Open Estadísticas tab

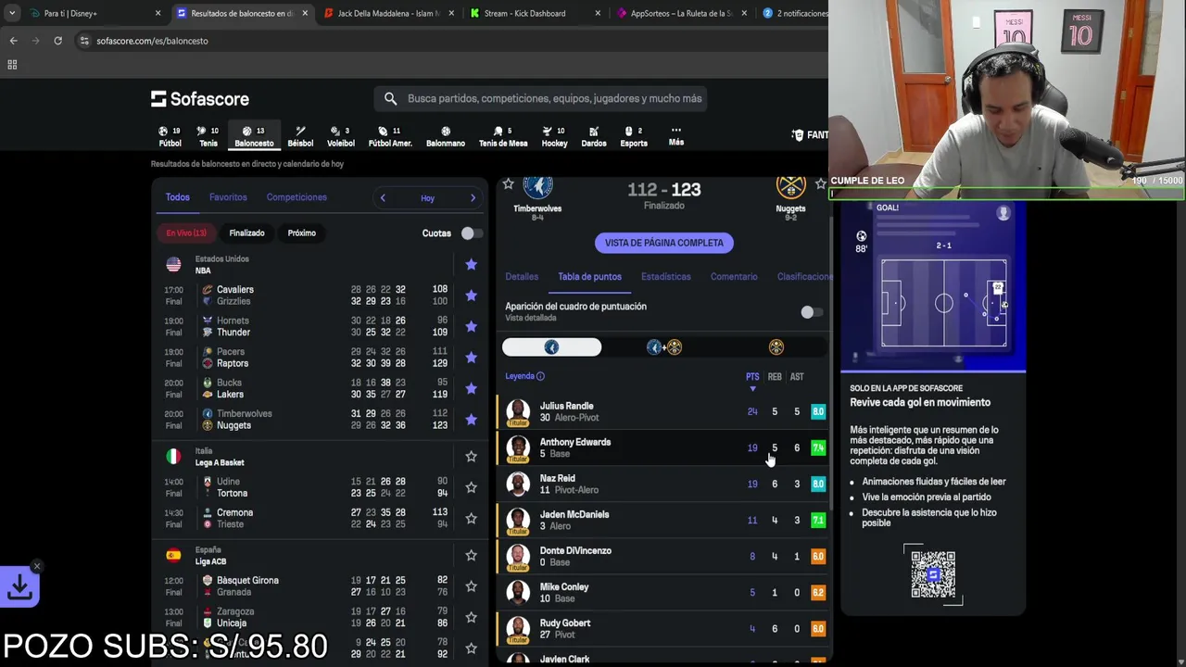(666, 277)
